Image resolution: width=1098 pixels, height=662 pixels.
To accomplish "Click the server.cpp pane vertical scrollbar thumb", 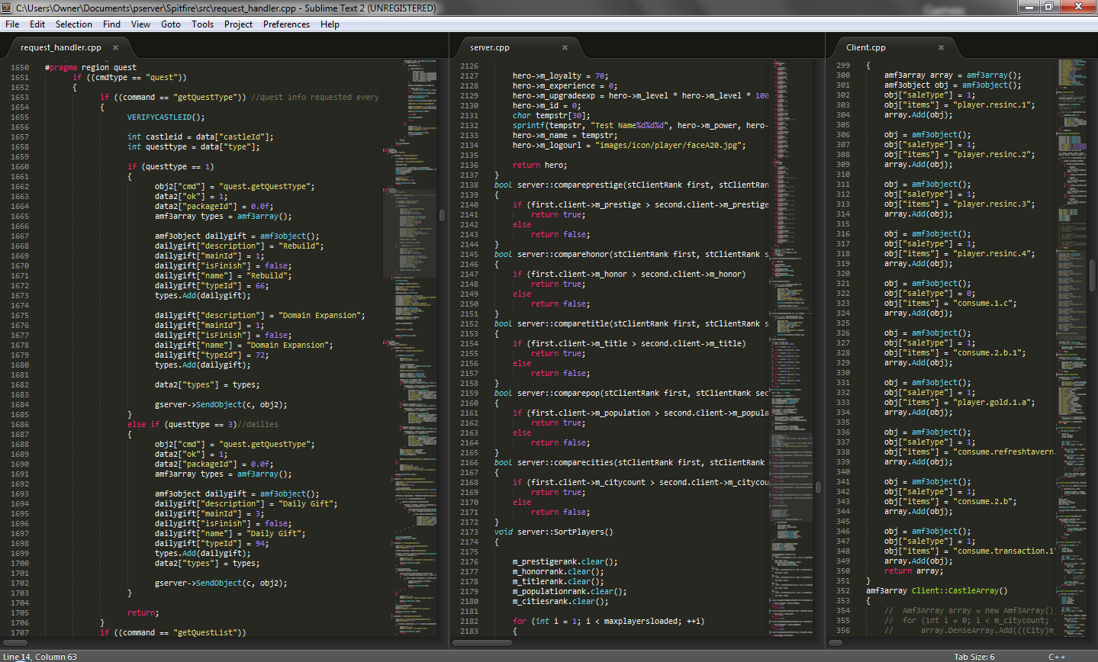I will 819,487.
